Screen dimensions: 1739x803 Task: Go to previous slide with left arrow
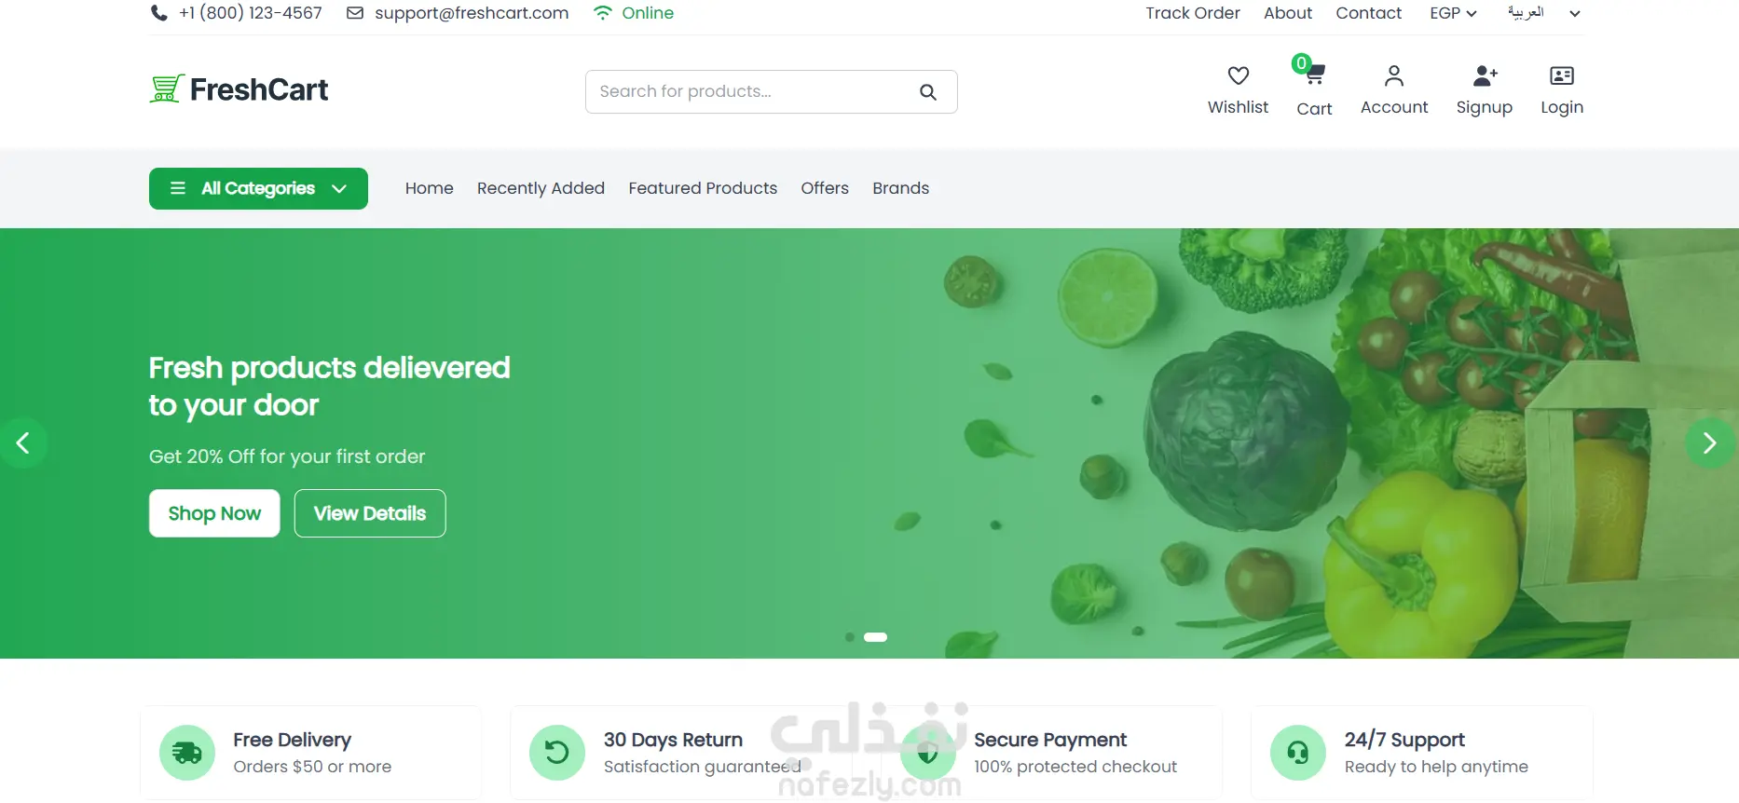click(22, 442)
